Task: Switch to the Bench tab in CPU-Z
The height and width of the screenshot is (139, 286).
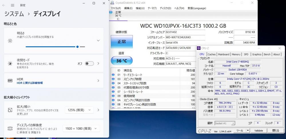Action: [x=267, y=54]
